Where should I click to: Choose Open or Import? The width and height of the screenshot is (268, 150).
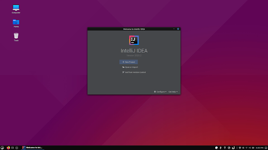130,67
